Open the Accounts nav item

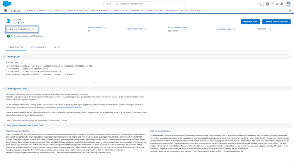(x=43, y=11)
